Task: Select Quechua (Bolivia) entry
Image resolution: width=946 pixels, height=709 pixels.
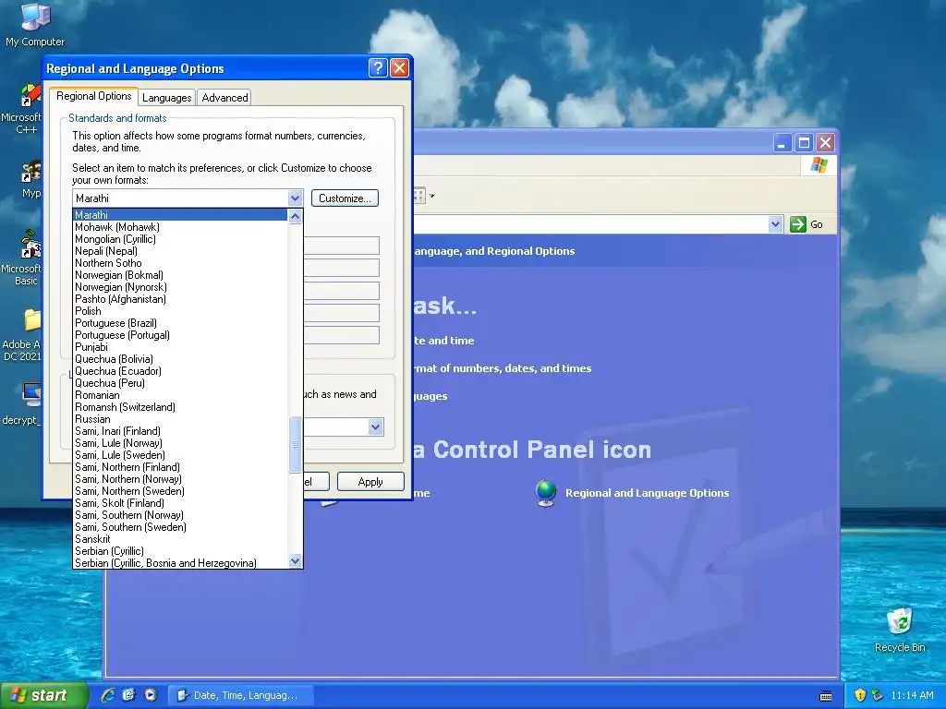Action: click(180, 359)
